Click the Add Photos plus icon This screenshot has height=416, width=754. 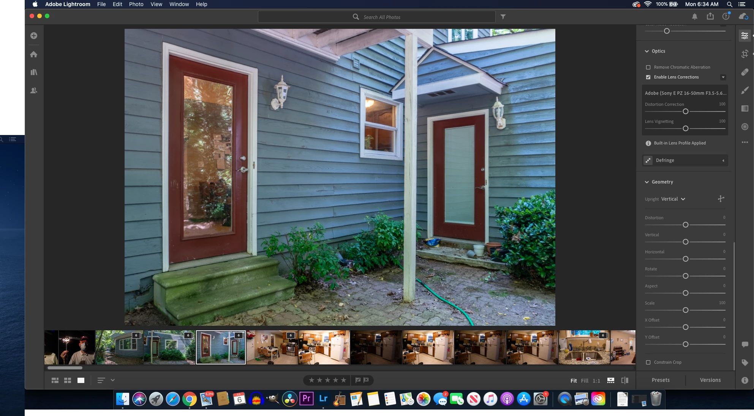pos(34,36)
